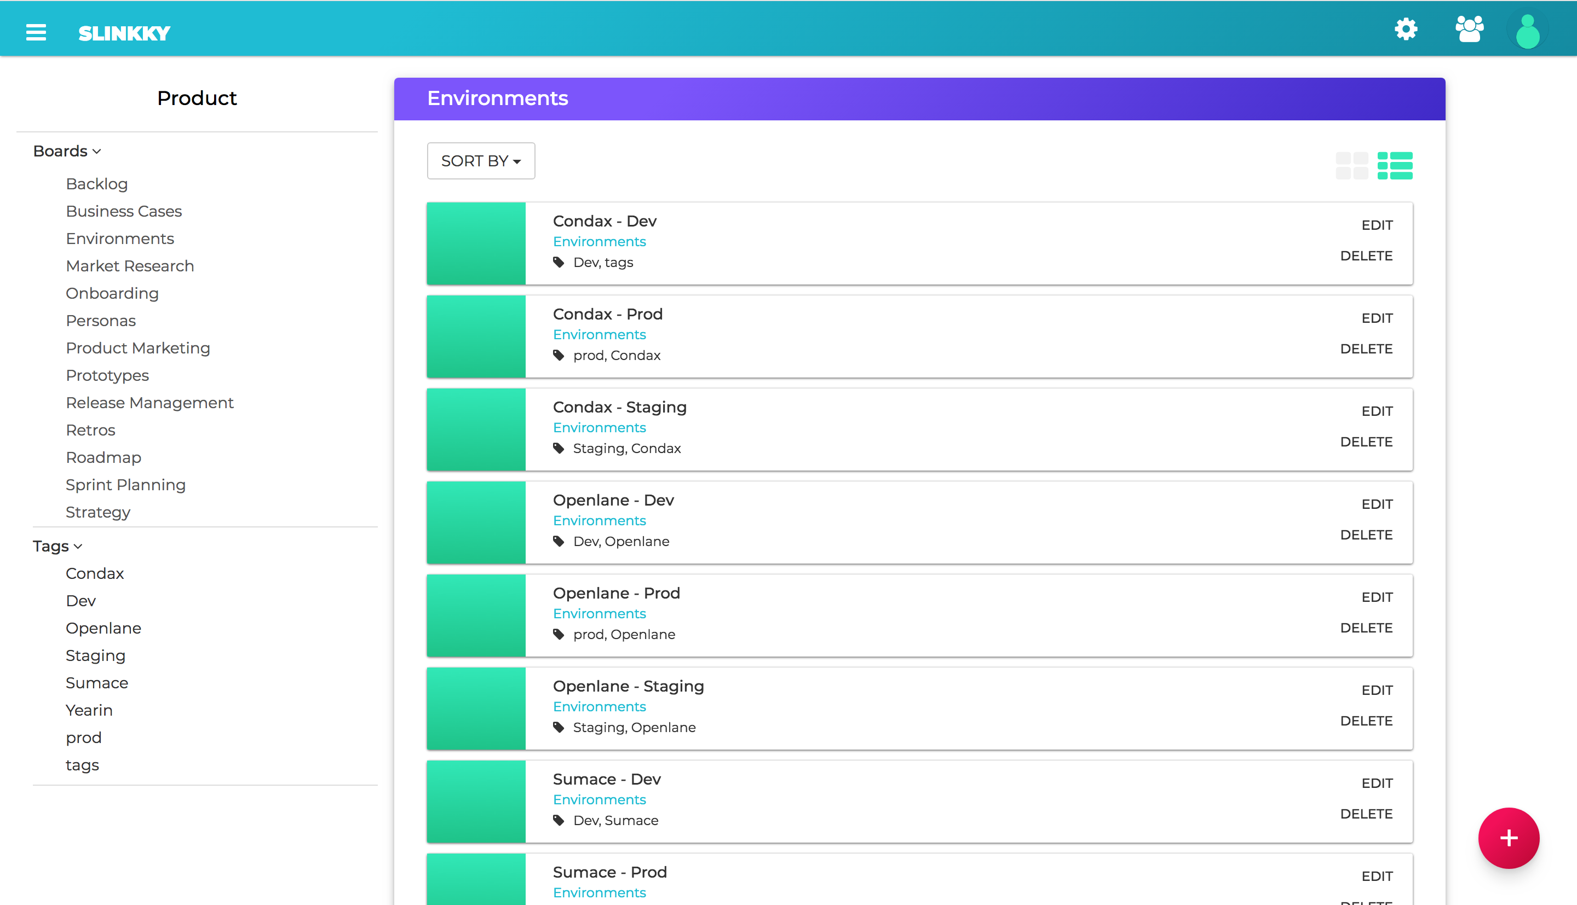Screen dimensions: 1577x905
Task: Switch to grid view layout
Action: pyautogui.click(x=1352, y=165)
